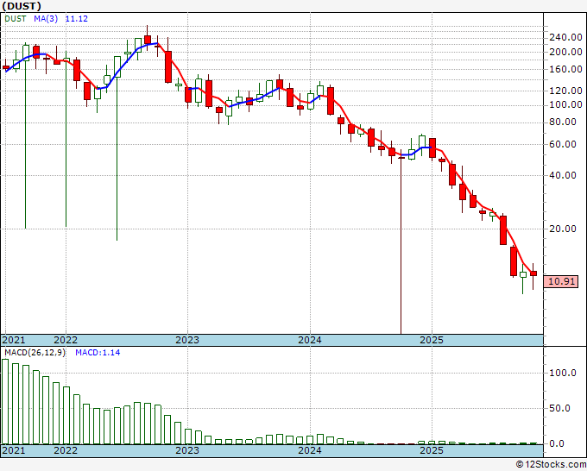The height and width of the screenshot is (471, 587).
Task: Click the MACD:1.14 value label
Action: click(x=98, y=353)
